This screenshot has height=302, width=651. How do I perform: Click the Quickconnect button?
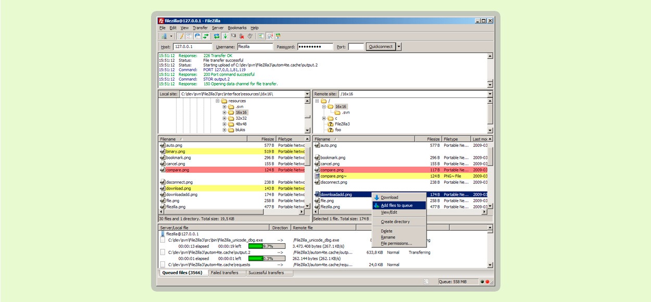coord(381,47)
